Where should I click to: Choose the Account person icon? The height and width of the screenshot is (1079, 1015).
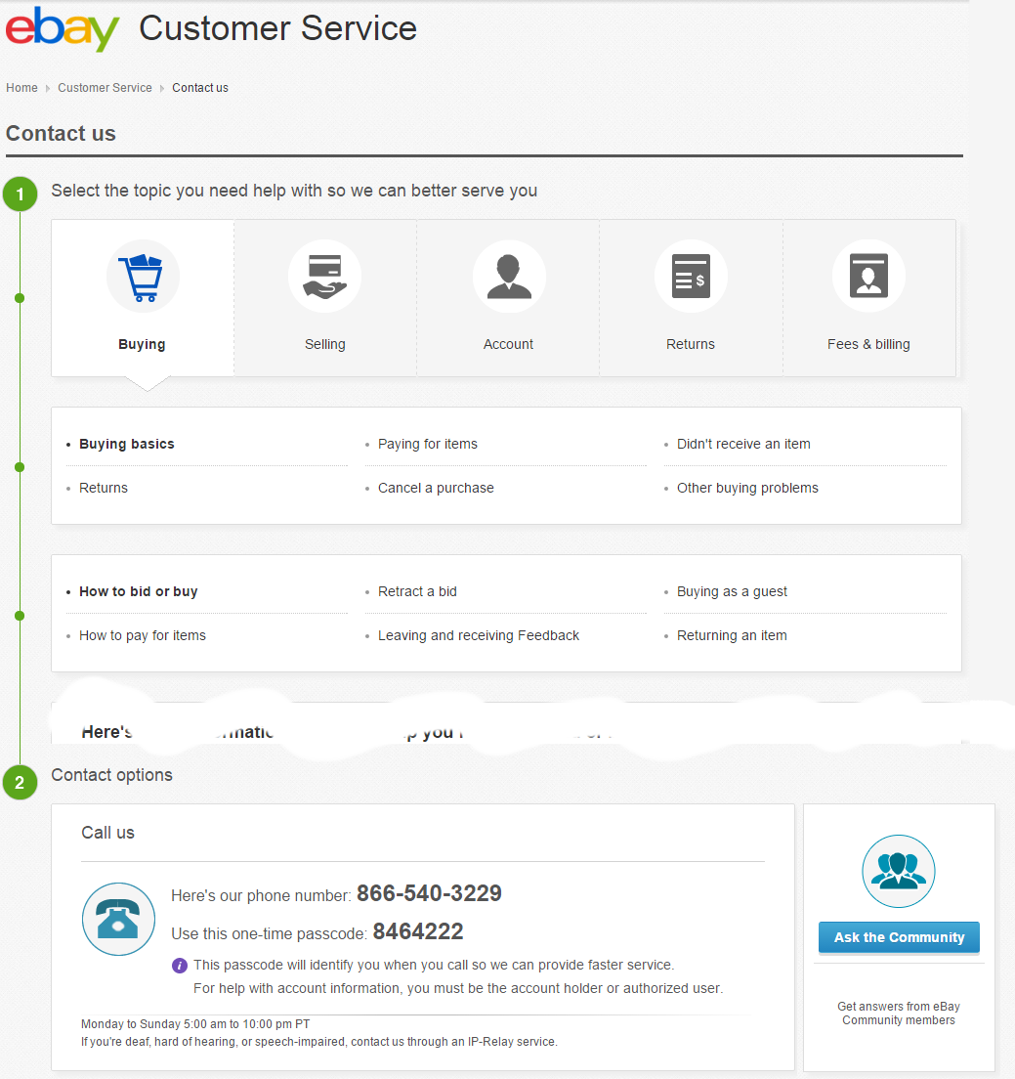509,277
